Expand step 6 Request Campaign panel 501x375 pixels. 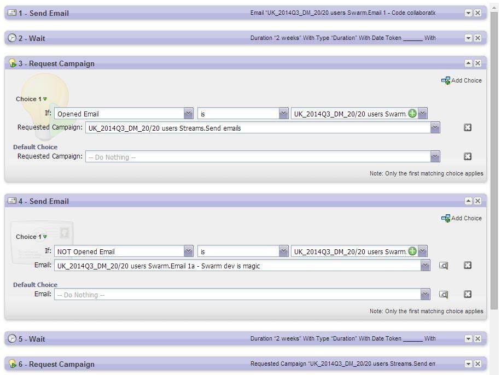click(468, 364)
